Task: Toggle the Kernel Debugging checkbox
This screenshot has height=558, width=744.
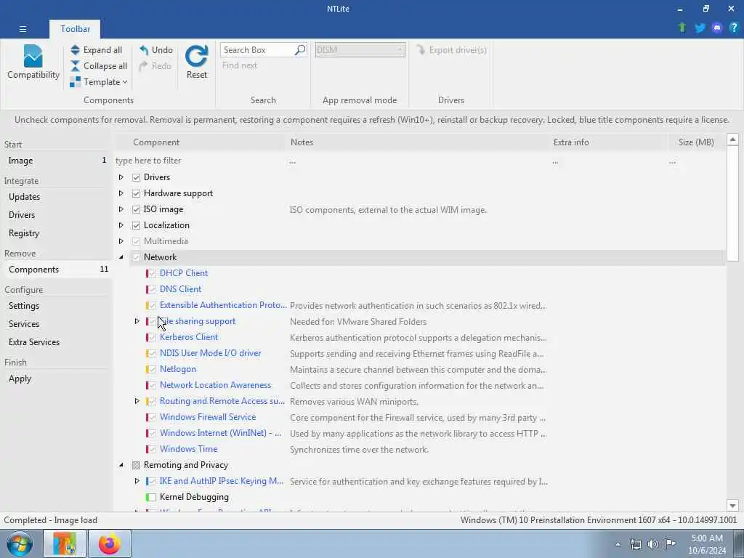Action: pyautogui.click(x=152, y=497)
